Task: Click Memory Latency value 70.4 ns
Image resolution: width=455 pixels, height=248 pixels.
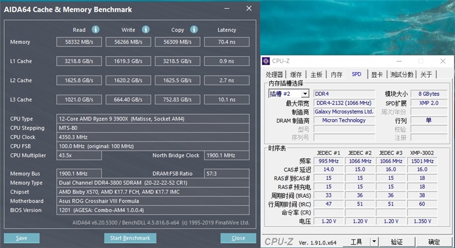Action: tap(226, 41)
